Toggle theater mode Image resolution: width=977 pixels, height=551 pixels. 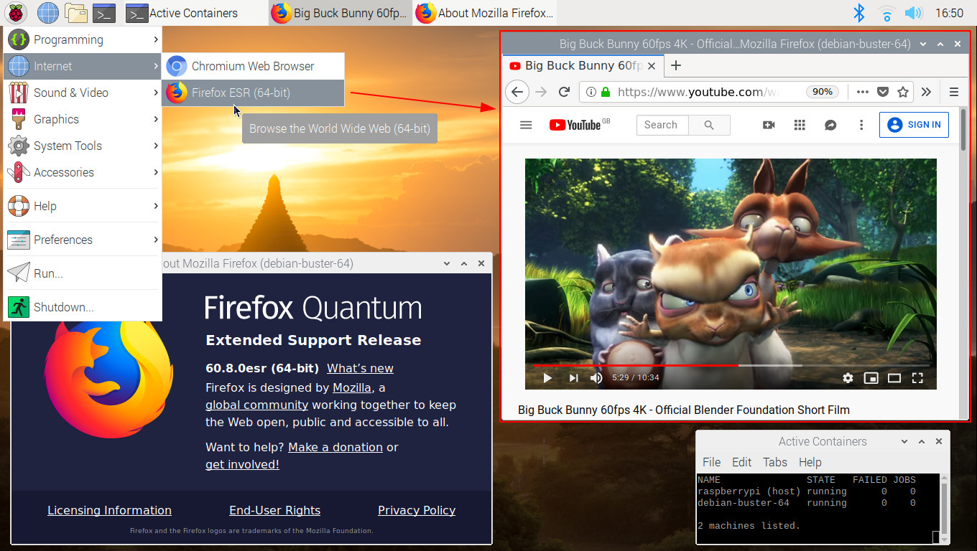pyautogui.click(x=894, y=378)
